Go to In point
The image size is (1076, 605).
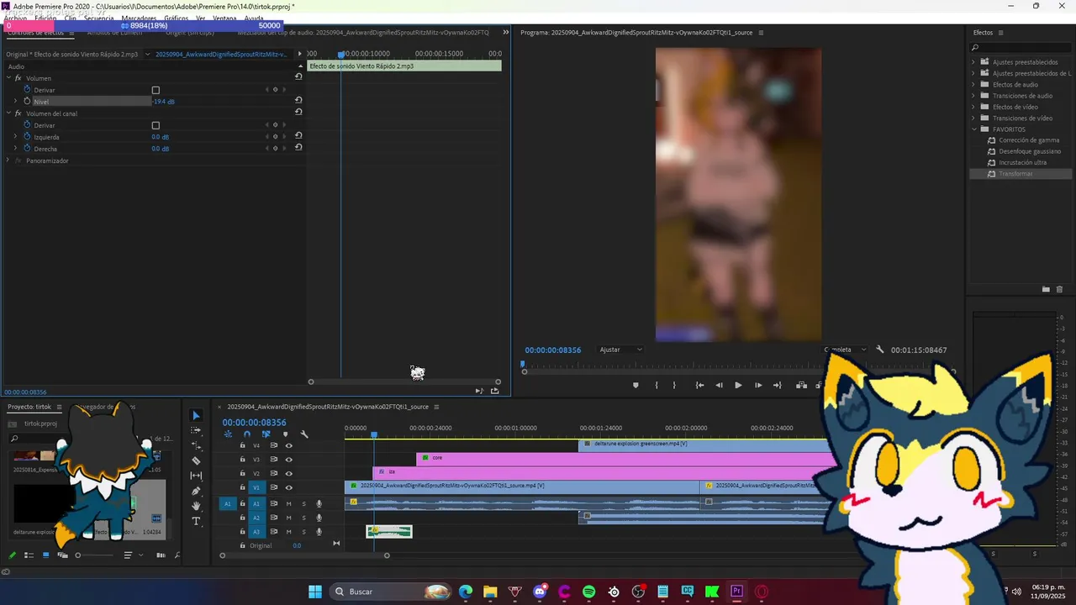coord(699,385)
